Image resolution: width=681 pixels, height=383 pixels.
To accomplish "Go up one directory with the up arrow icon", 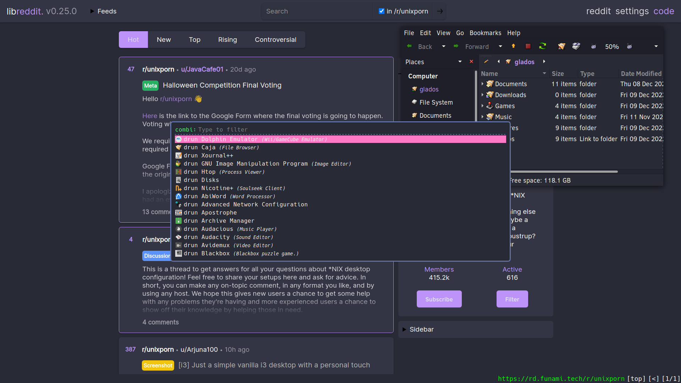I will [x=513, y=46].
